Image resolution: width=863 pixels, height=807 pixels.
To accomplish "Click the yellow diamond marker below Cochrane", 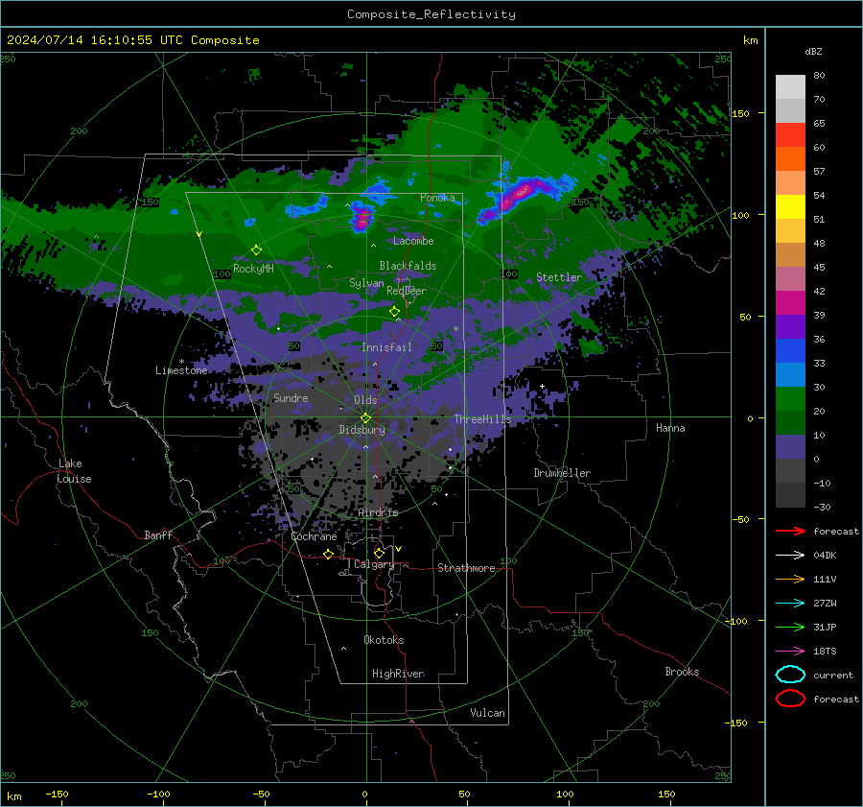I will click(329, 554).
